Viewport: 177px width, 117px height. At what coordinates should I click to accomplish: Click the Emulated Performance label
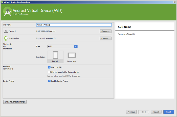coord(8,68)
